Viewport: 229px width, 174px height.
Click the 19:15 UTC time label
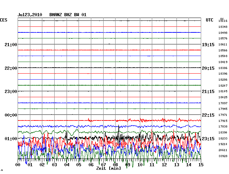pos(208,44)
